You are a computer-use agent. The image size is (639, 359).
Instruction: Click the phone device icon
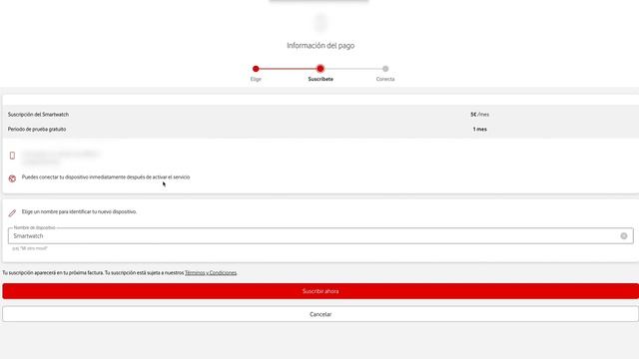click(x=12, y=156)
